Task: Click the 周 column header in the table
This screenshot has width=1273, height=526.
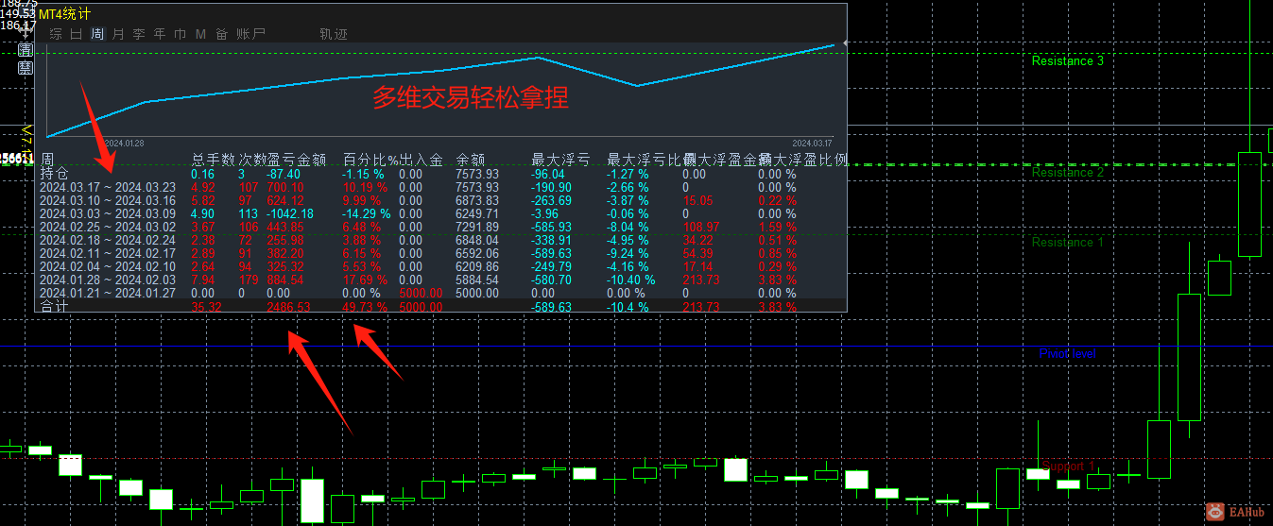Action: [46, 160]
